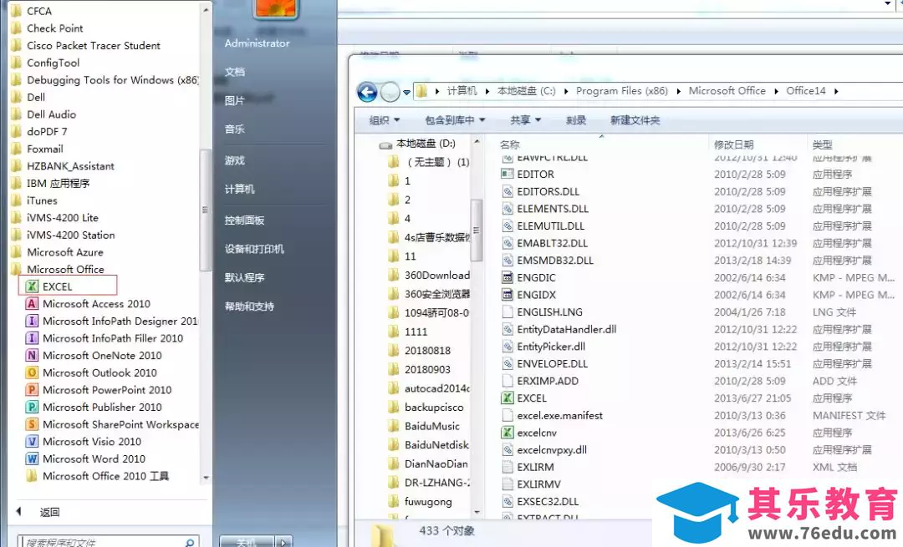Open 图片 from Start menu right pane
Image resolution: width=903 pixels, height=547 pixels.
point(235,101)
